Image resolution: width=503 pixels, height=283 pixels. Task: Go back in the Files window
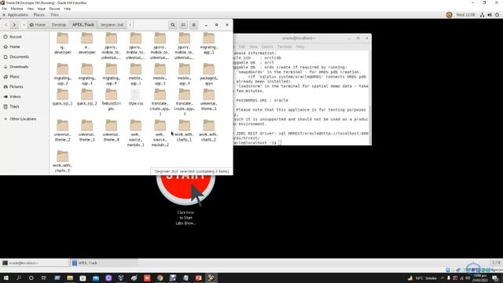click(x=6, y=24)
